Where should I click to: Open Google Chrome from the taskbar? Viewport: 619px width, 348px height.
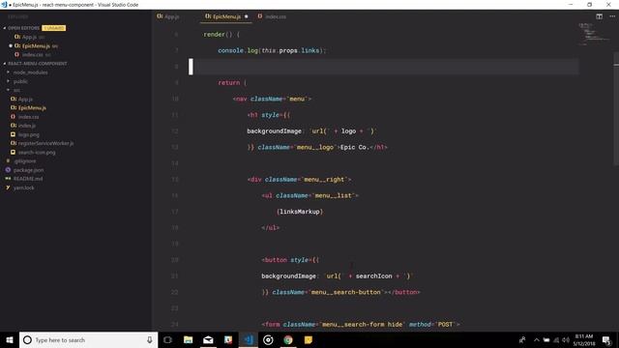[288, 339]
